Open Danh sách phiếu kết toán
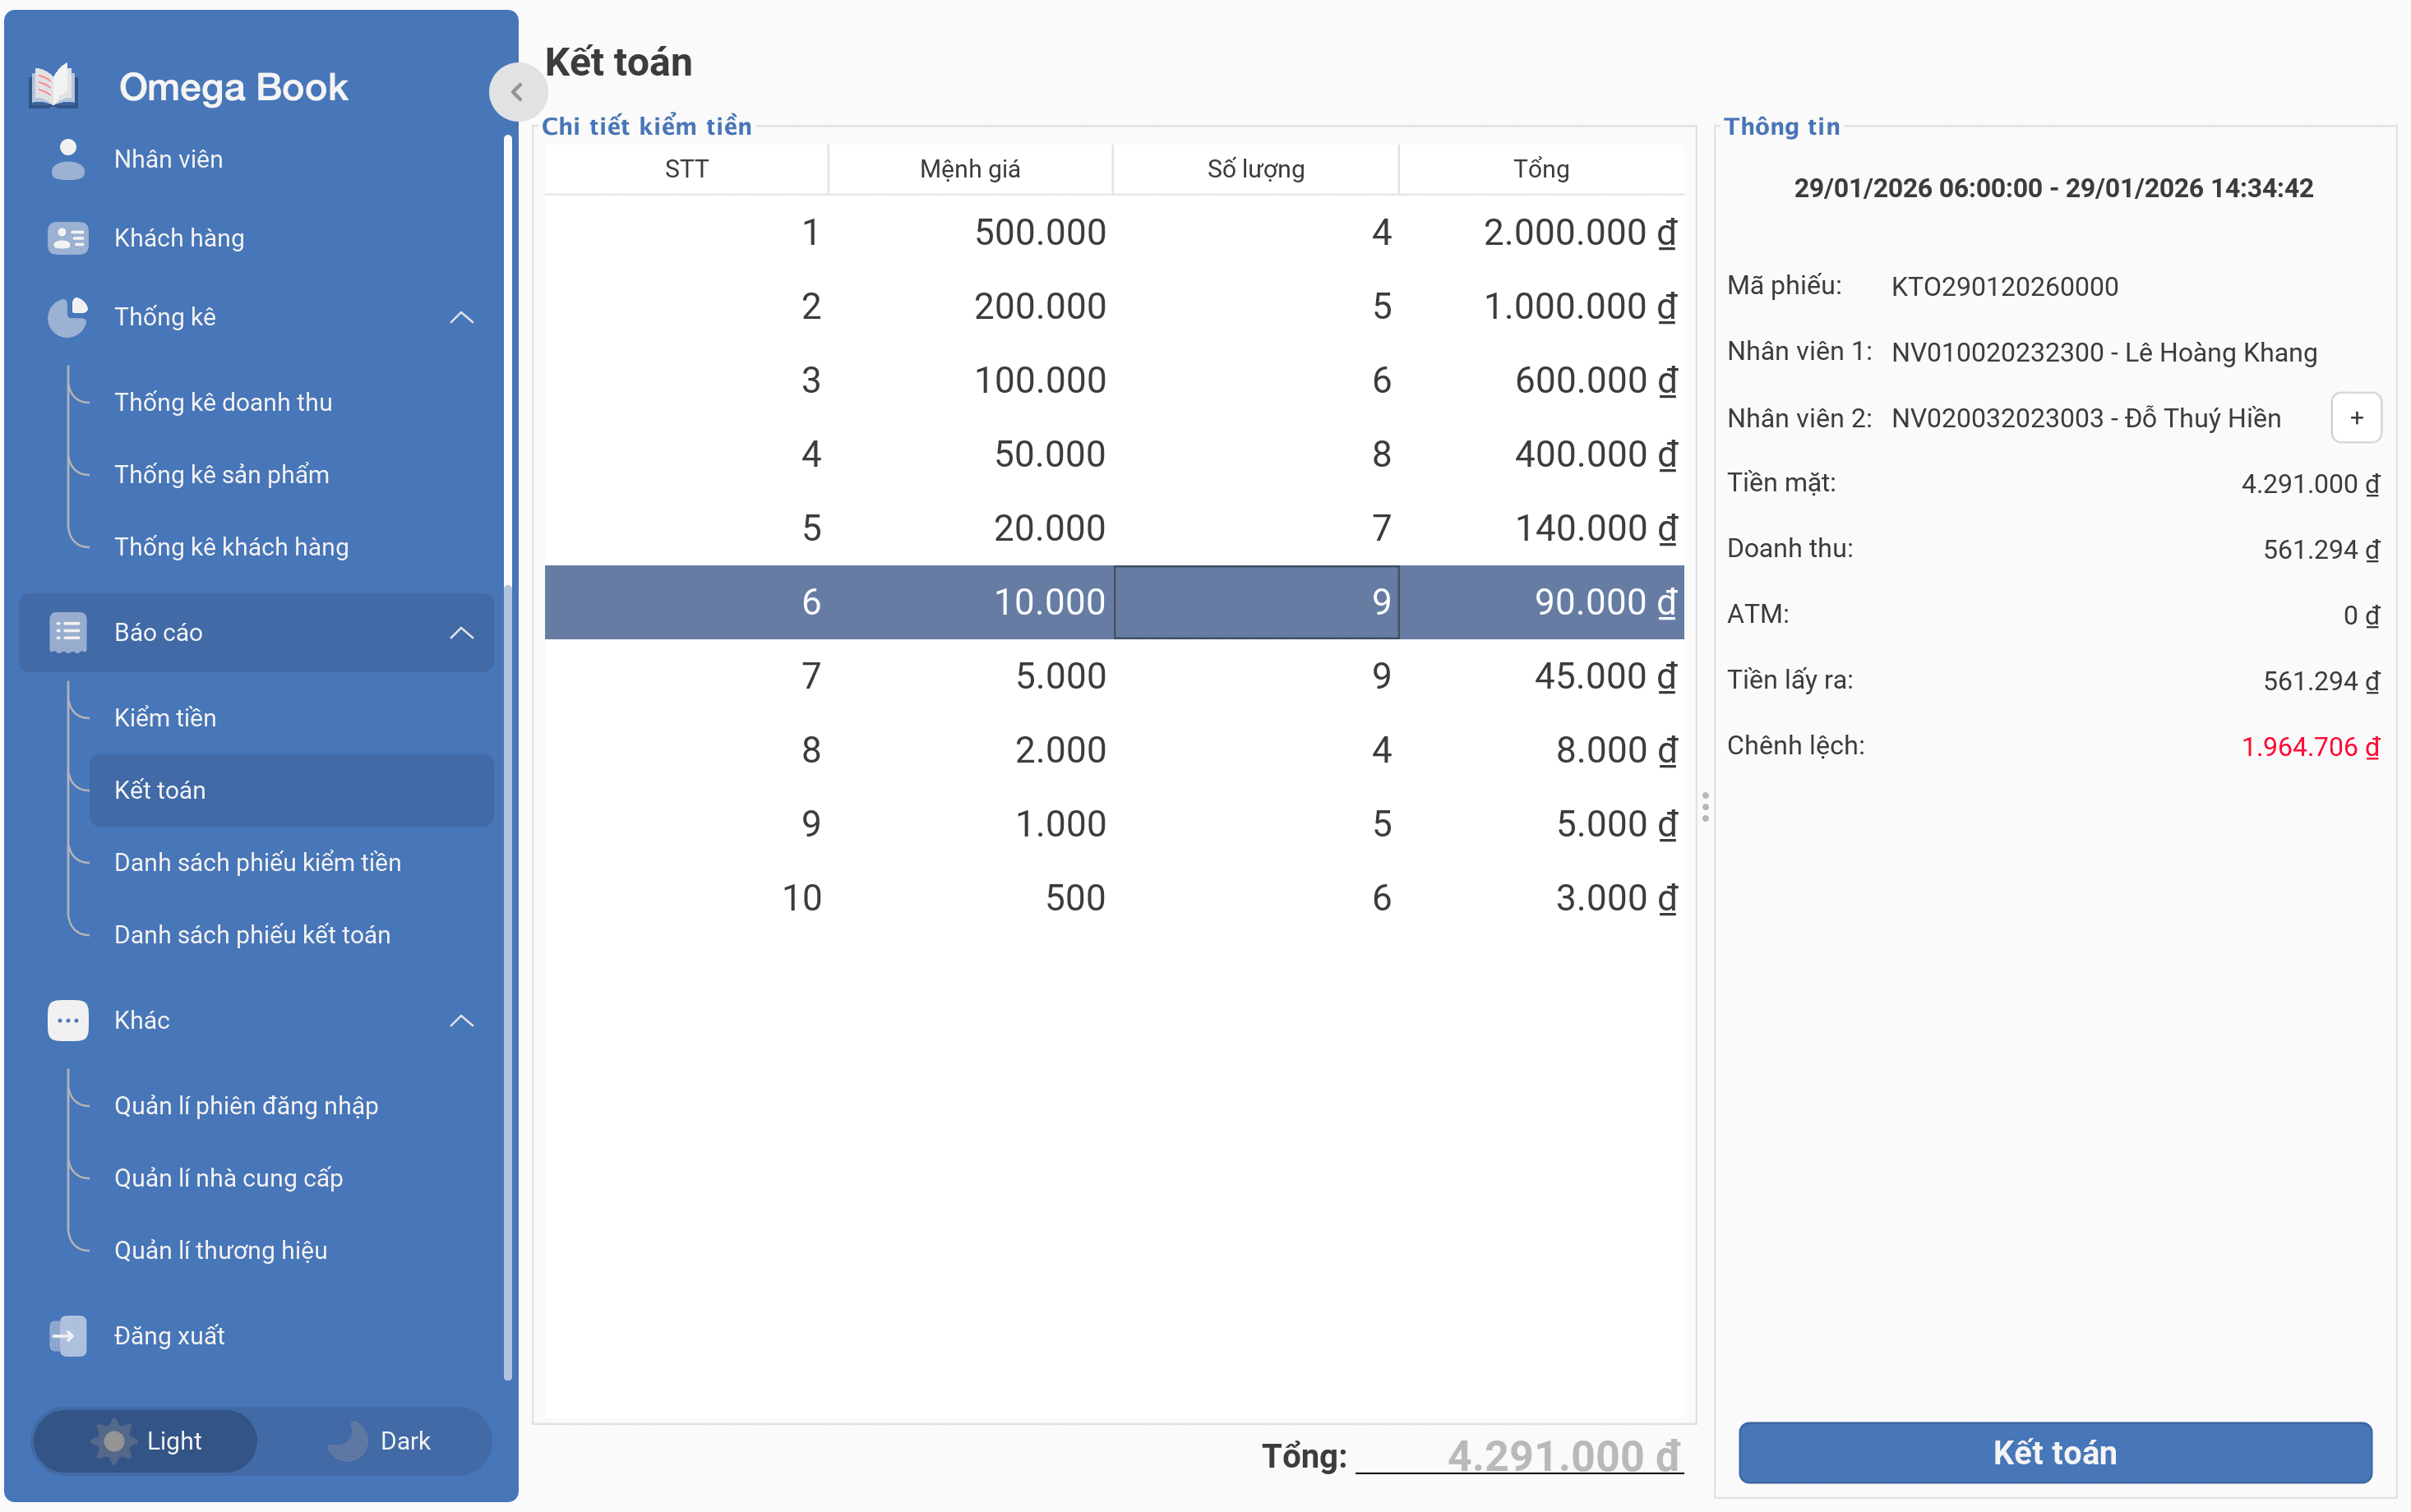This screenshot has height=1512, width=2411. point(290,935)
